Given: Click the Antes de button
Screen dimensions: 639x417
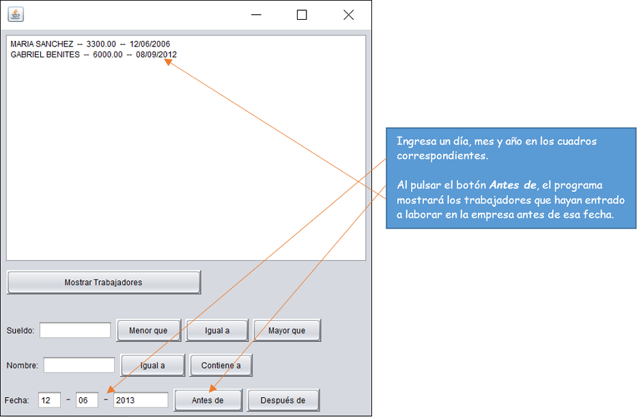Looking at the screenshot, I should [208, 400].
